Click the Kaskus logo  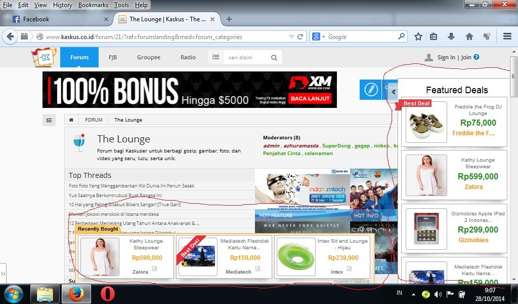coord(44,57)
